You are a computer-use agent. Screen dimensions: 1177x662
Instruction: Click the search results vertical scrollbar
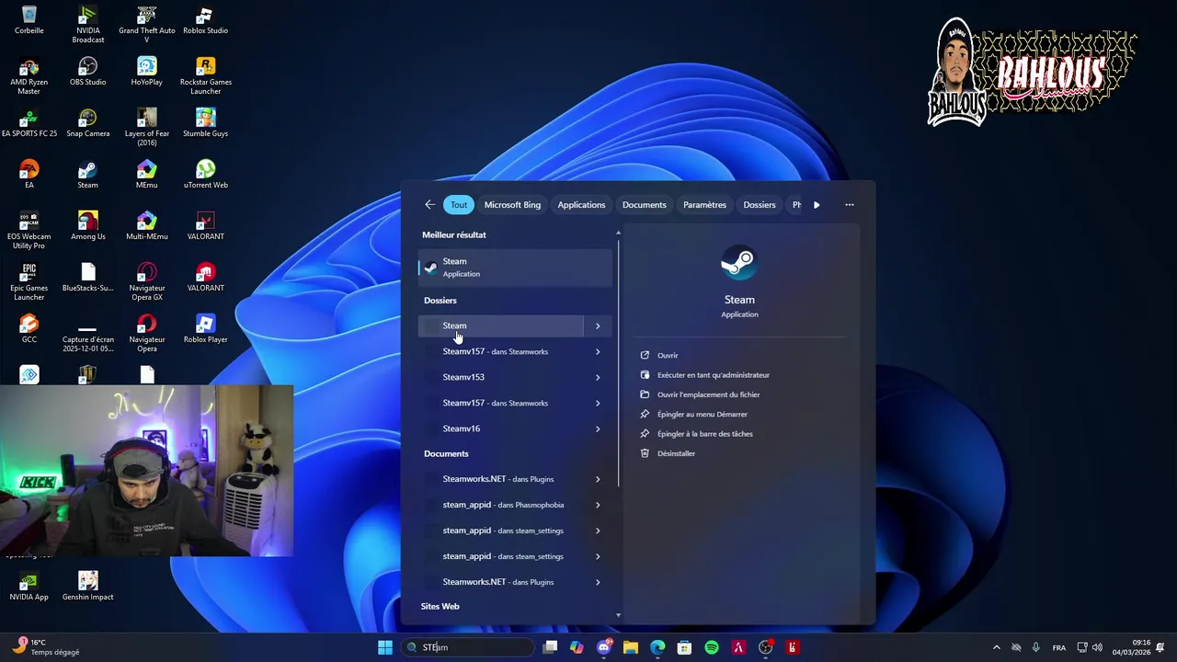click(619, 363)
